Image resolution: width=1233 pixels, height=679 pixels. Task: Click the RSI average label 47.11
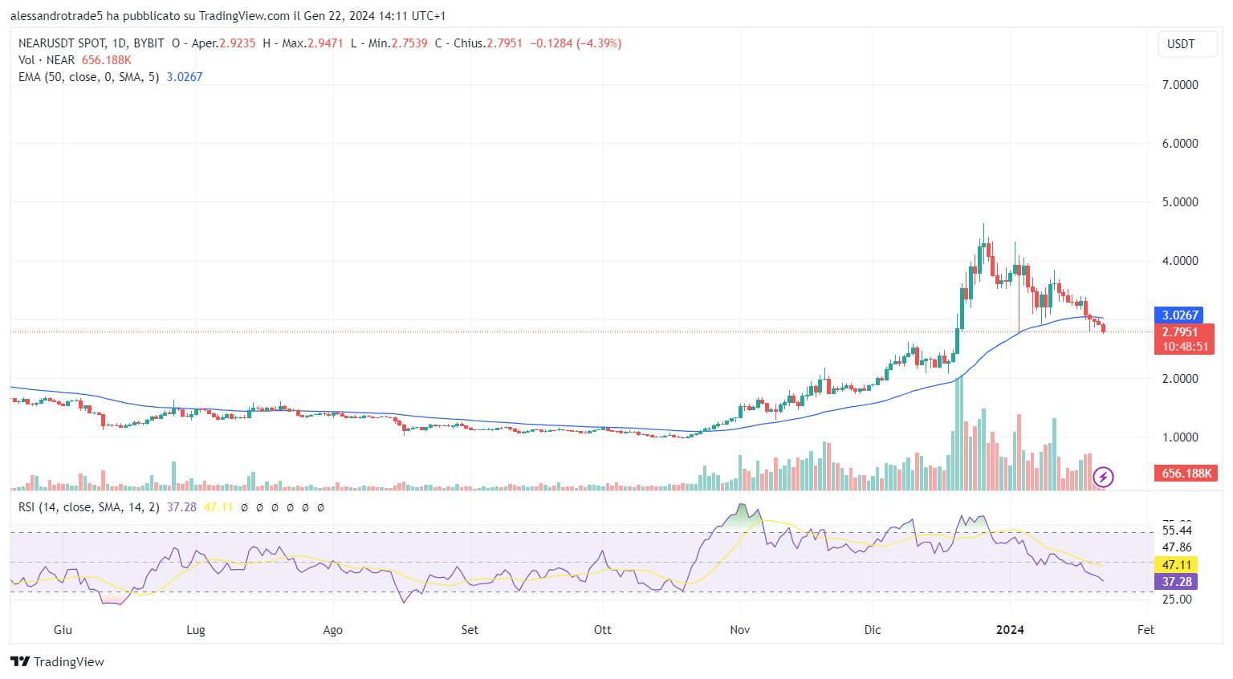pos(1176,565)
